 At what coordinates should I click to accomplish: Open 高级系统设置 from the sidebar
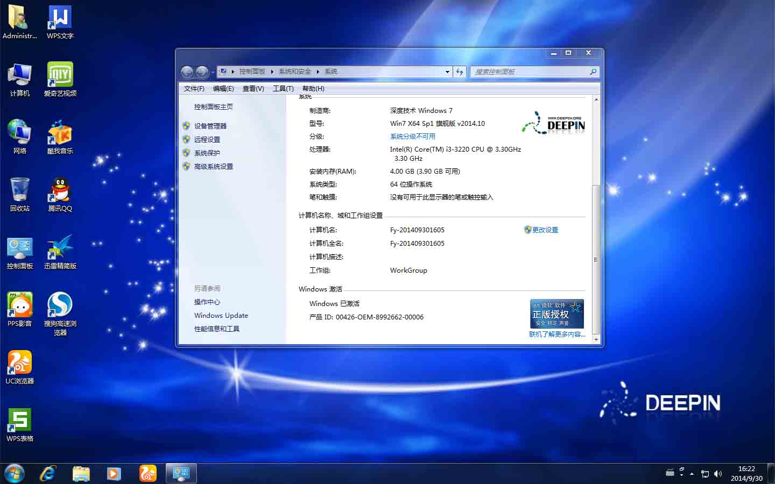point(214,167)
